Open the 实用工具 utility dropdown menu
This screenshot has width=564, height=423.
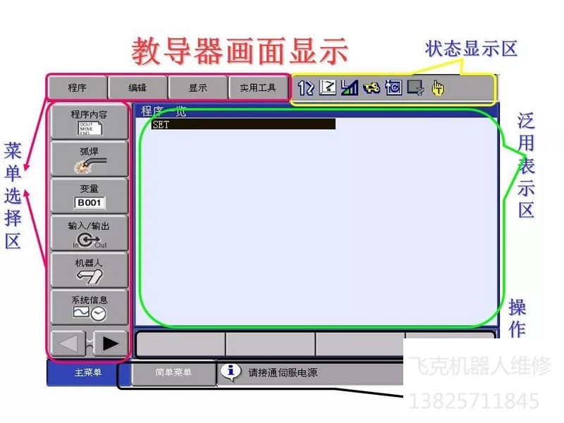[258, 87]
